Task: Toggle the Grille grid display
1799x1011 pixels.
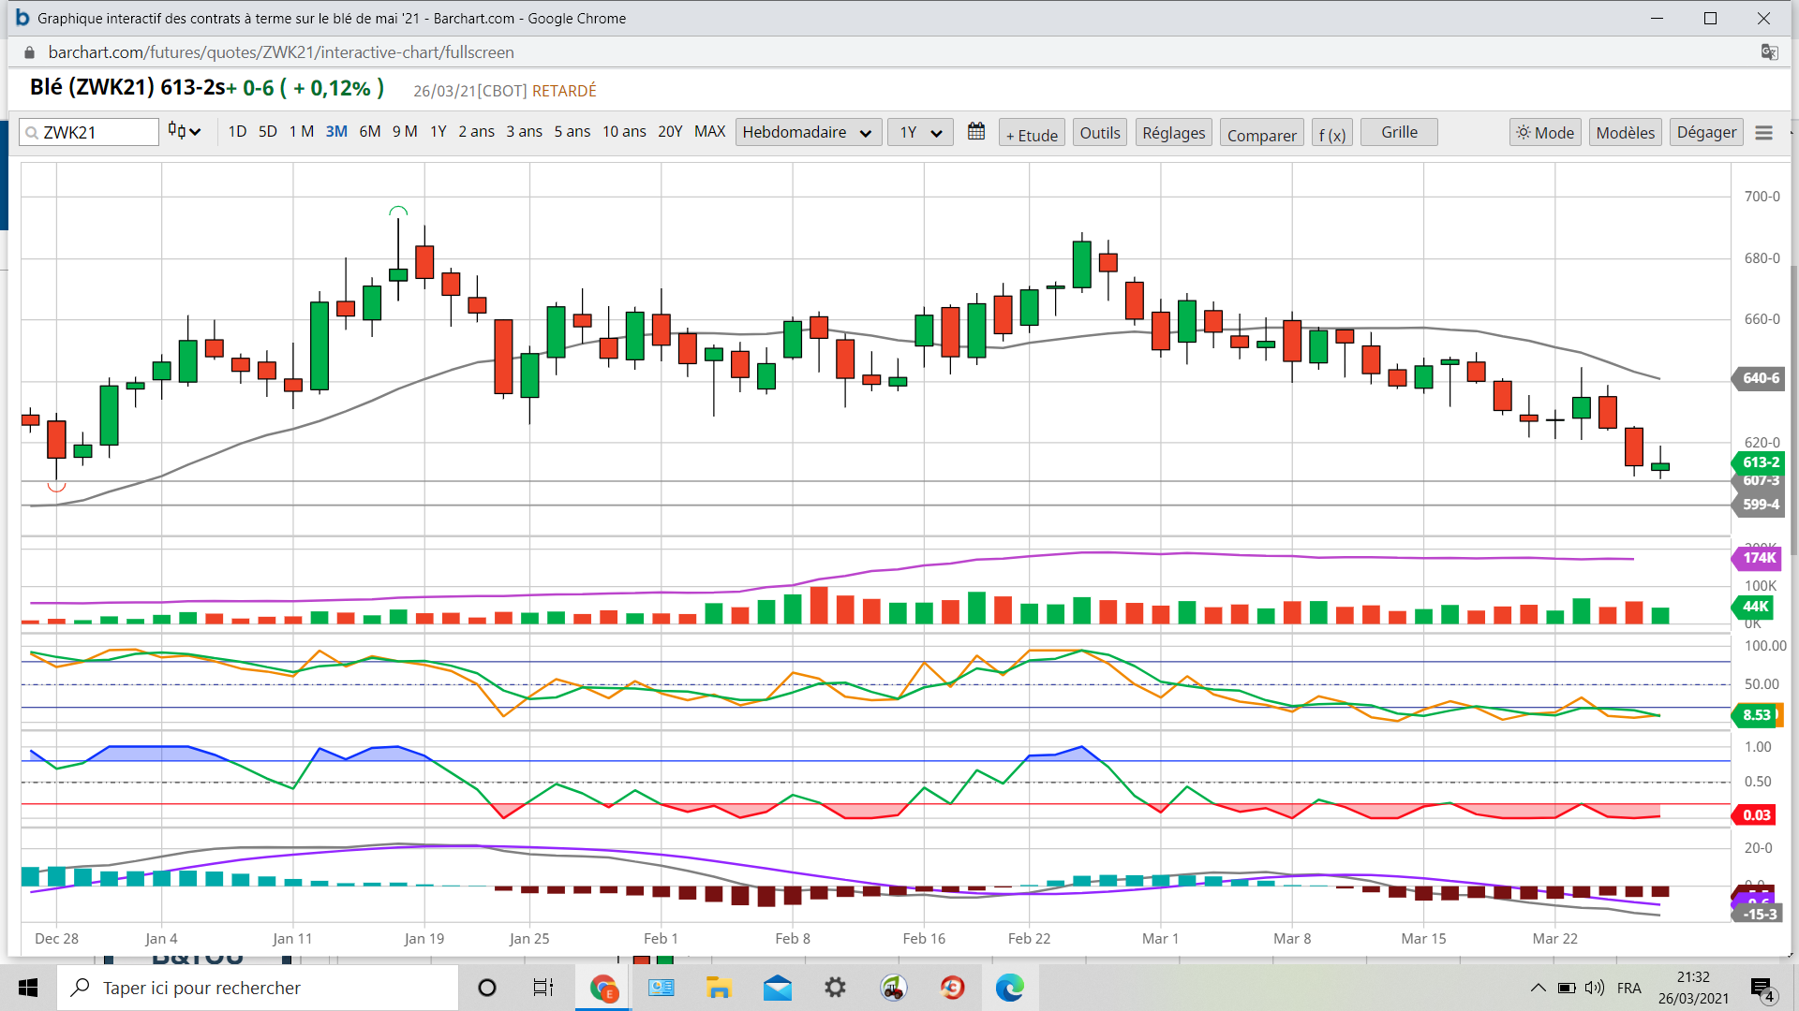Action: point(1398,132)
